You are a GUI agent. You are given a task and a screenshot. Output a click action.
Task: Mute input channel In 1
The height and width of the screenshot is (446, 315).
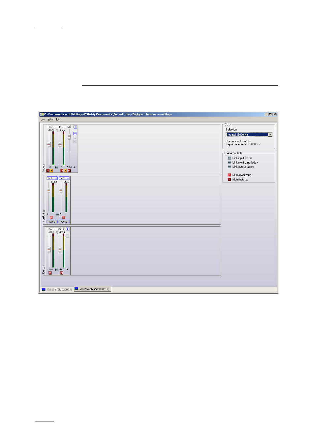48,170
